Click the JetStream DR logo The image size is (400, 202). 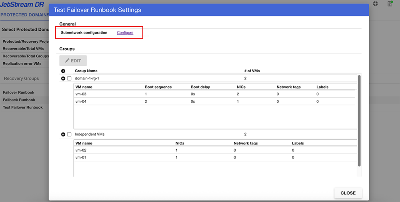click(22, 4)
